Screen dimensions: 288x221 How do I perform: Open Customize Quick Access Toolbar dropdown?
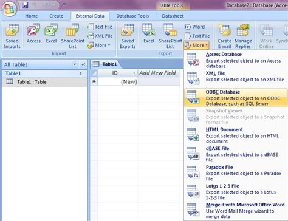pyautogui.click(x=64, y=5)
